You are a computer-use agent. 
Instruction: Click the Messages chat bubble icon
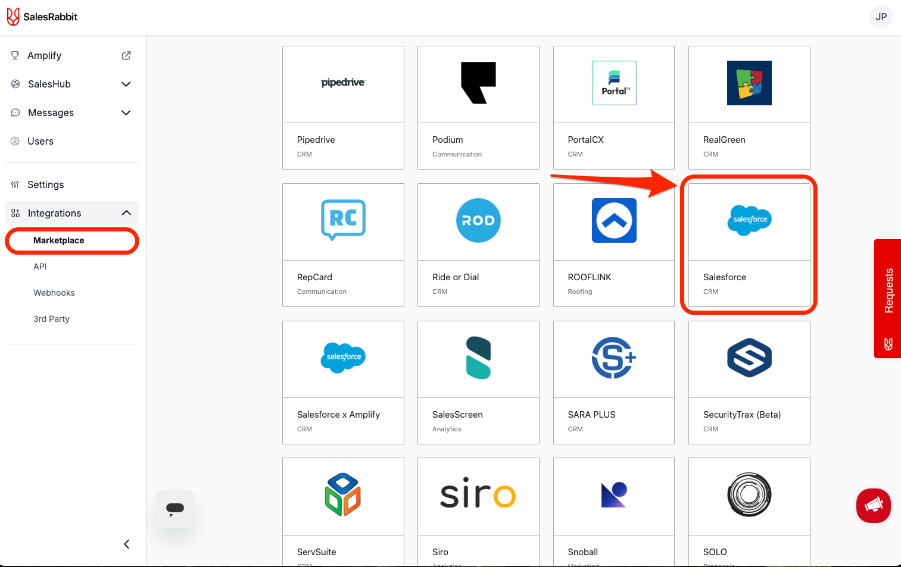pyautogui.click(x=15, y=112)
